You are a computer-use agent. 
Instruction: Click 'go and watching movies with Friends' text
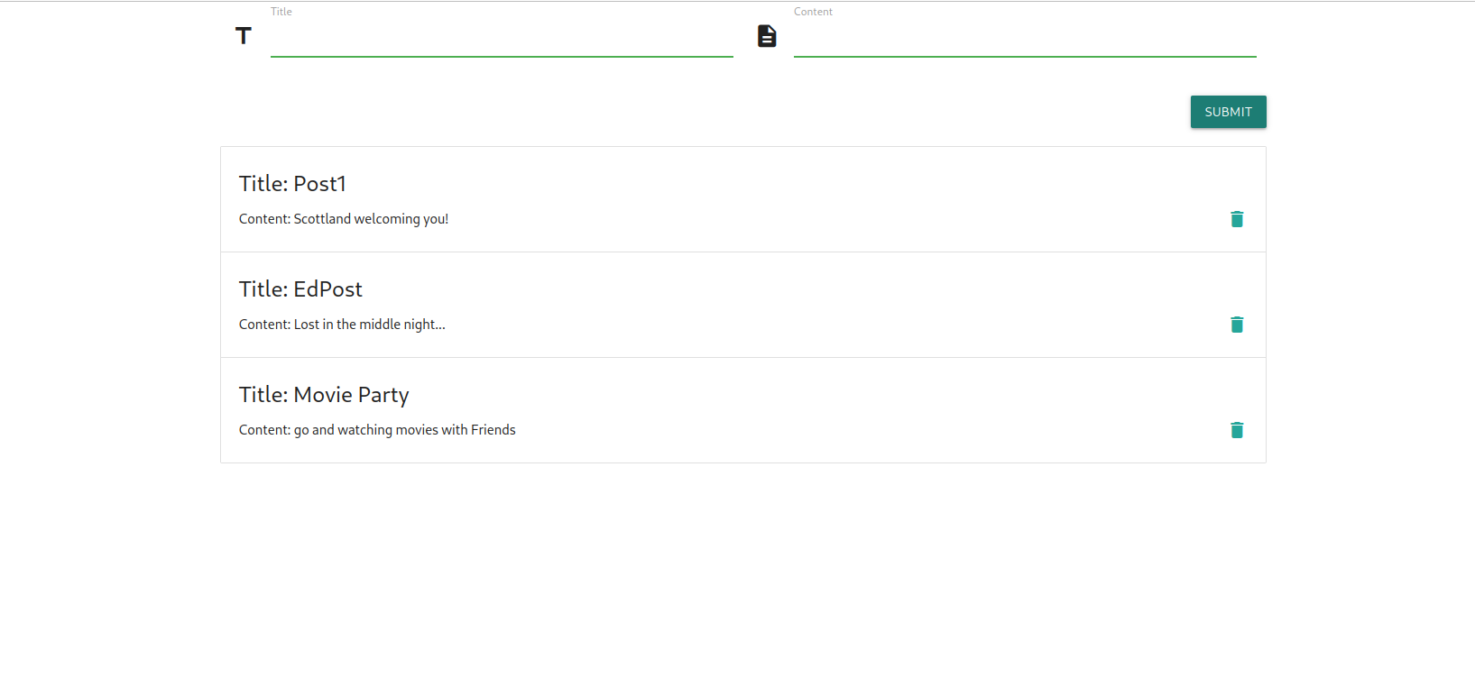(x=405, y=430)
